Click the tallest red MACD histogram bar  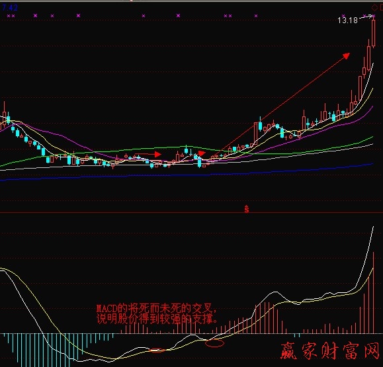[373, 292]
